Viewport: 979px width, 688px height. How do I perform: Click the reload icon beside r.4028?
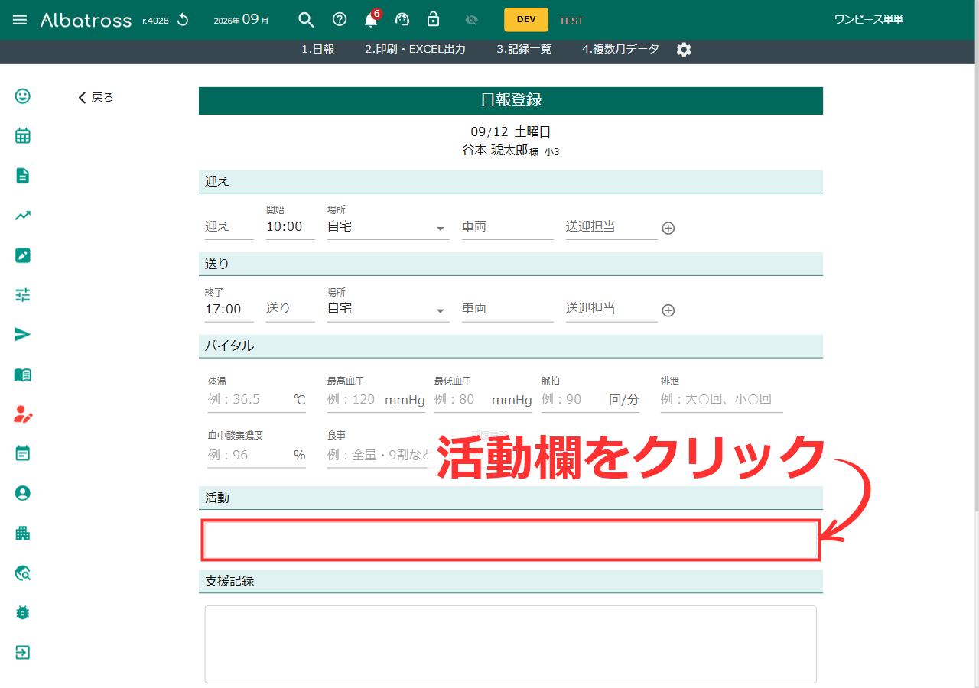click(183, 20)
